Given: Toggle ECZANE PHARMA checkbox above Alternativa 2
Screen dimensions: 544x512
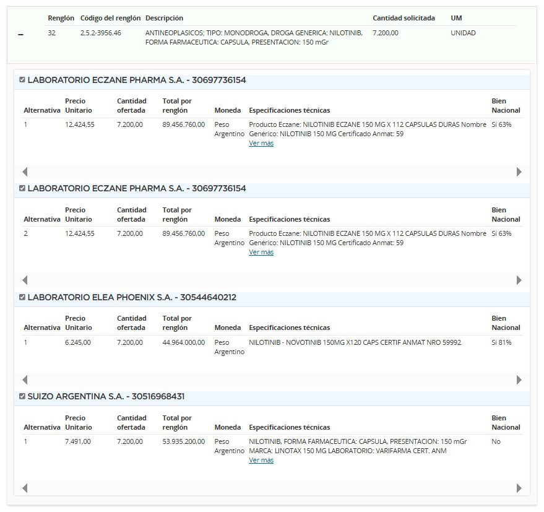Looking at the screenshot, I should (22, 188).
